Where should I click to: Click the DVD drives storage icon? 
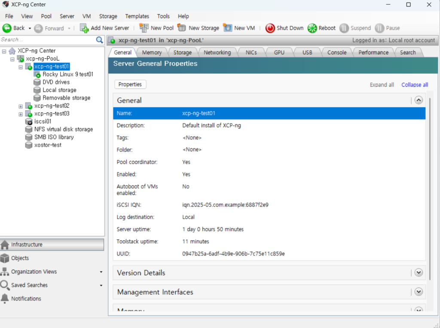[37, 82]
